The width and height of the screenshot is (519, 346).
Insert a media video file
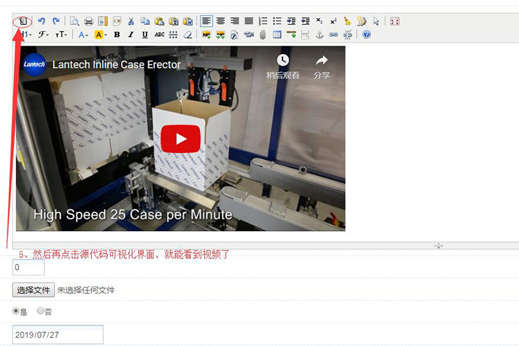(x=248, y=35)
